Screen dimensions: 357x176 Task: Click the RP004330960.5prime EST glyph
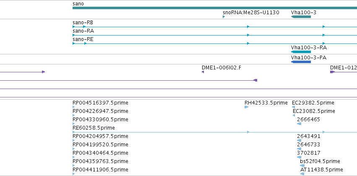click(73, 124)
